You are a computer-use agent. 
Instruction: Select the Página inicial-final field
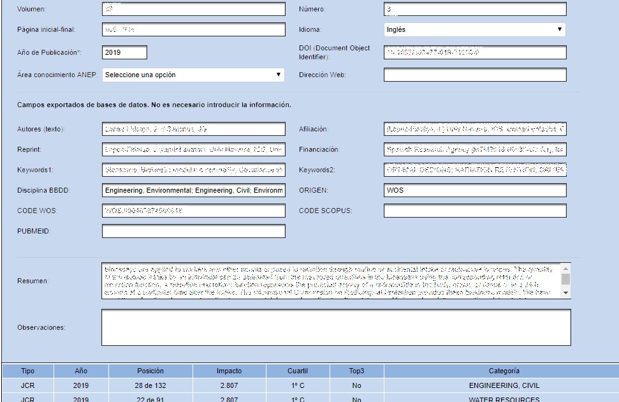[x=193, y=30]
